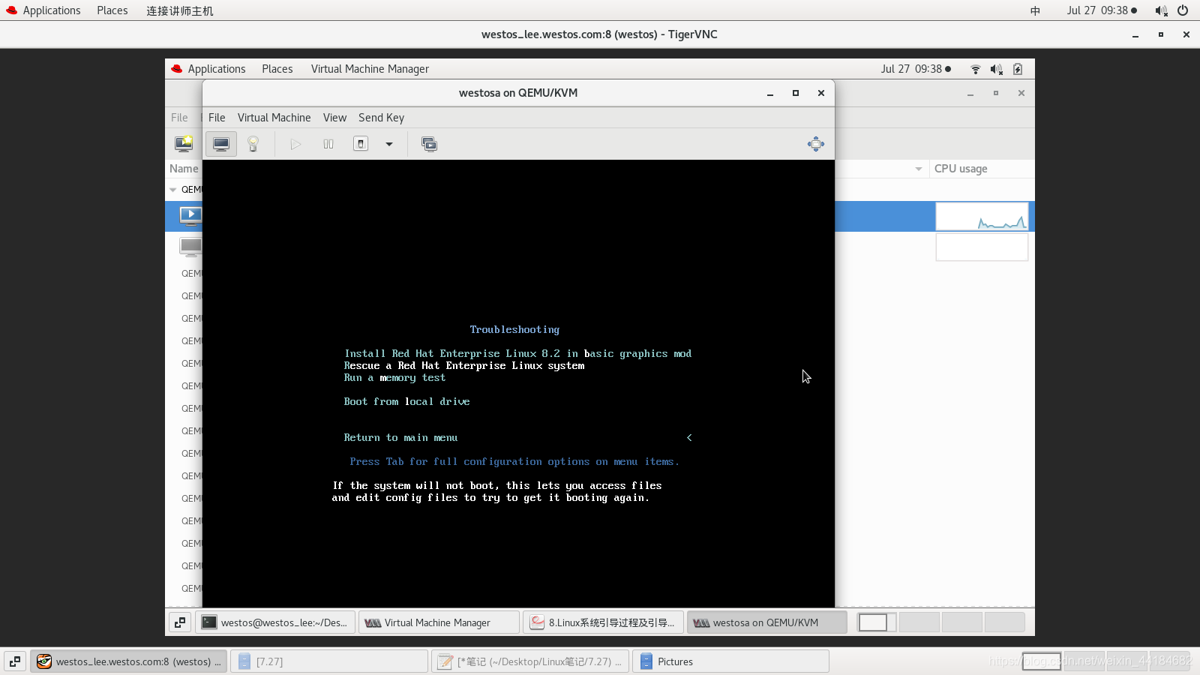Select Install Red Hat Enterprise Linux 8.2 entry

[x=517, y=353]
